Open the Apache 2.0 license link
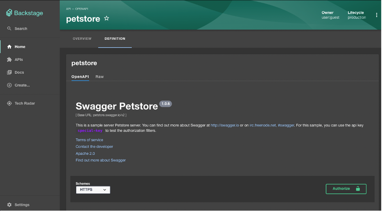Viewport: 382px width, 211px height. pos(85,154)
